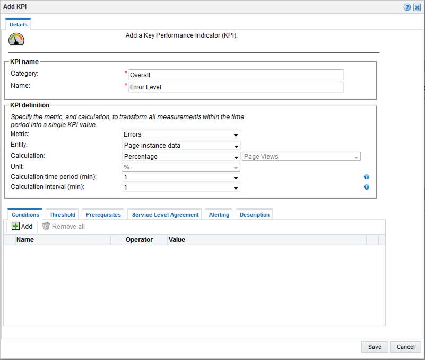Open Calculation time period dropdown
425x360 pixels.
(x=181, y=177)
